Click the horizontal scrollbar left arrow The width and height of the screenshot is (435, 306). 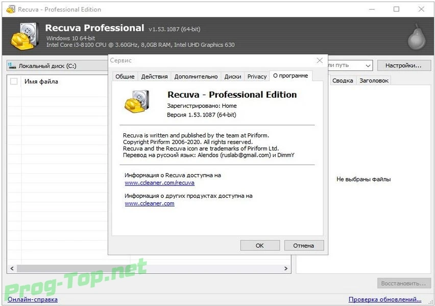[x=12, y=269]
